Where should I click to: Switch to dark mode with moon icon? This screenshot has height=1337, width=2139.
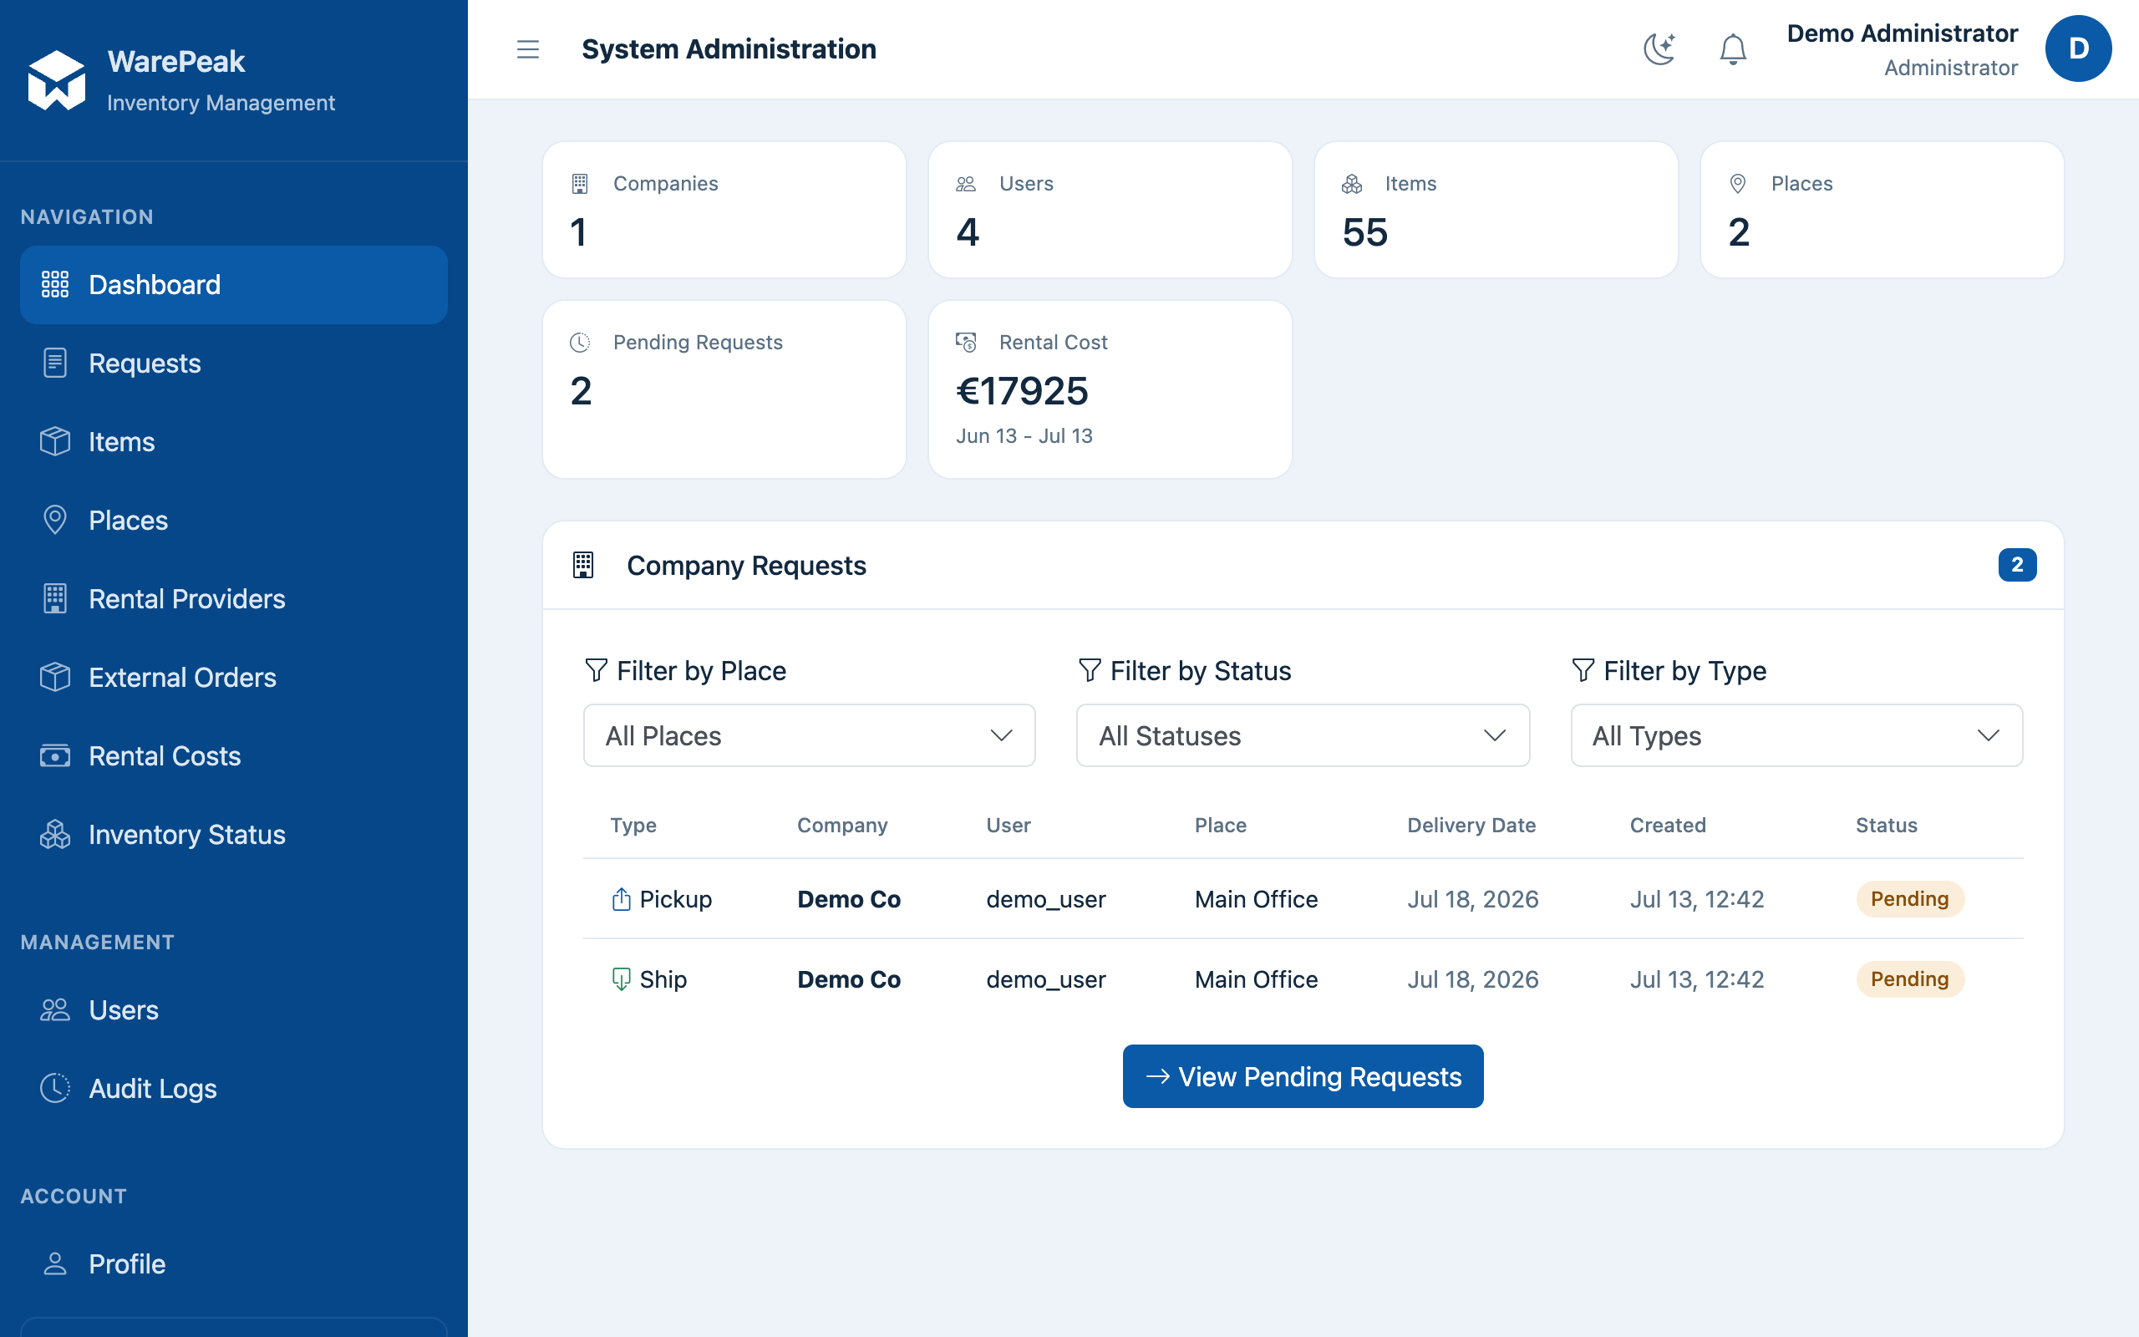[1659, 49]
